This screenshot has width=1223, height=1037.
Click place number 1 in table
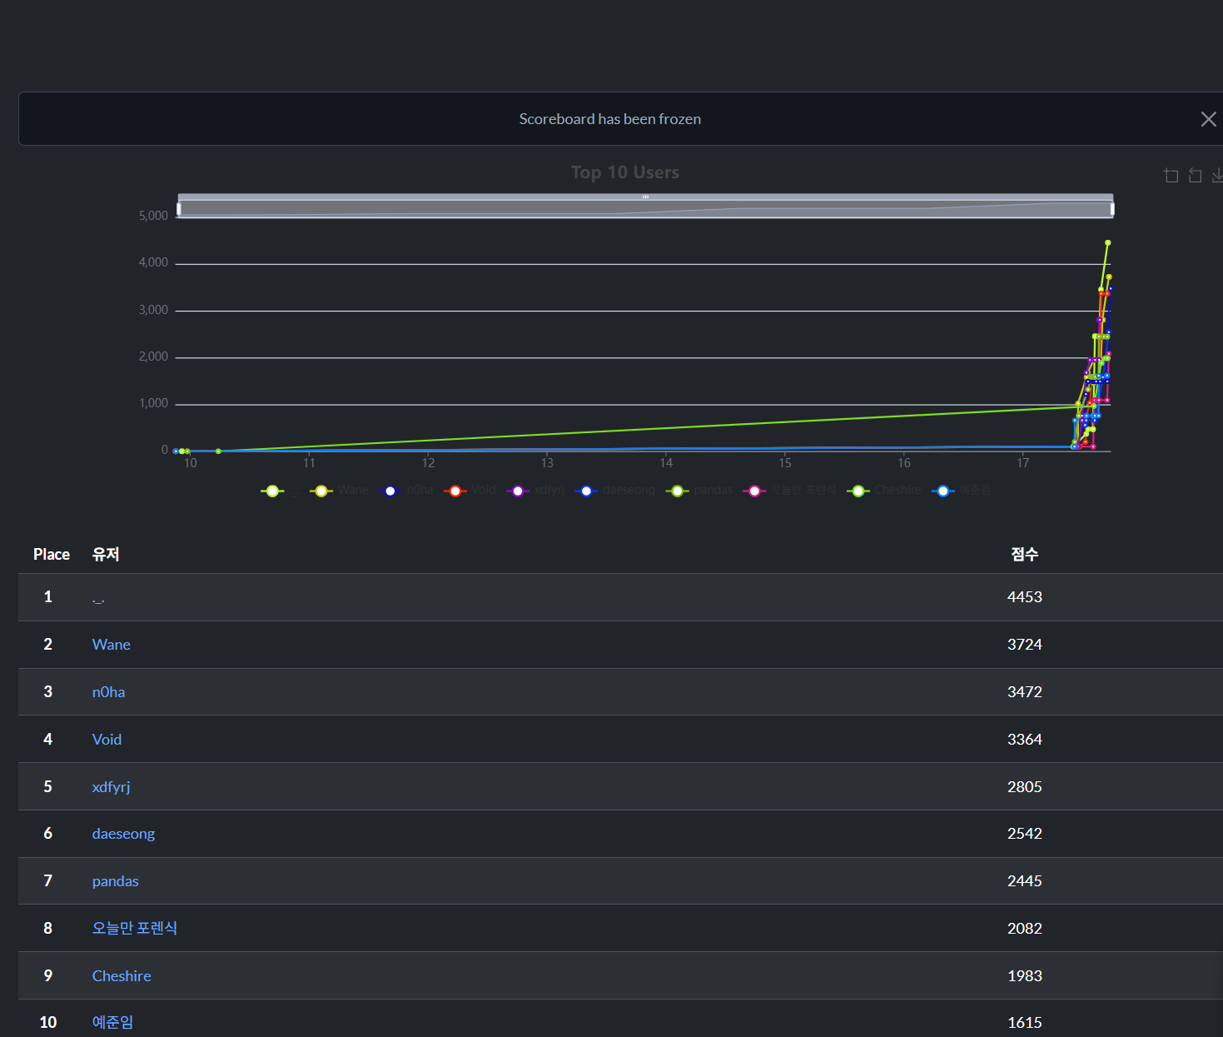click(x=48, y=597)
